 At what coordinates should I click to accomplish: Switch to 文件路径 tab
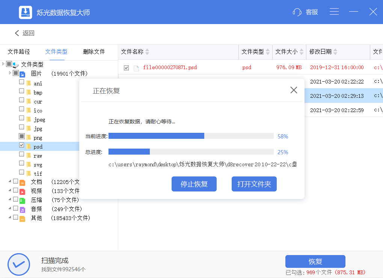click(x=18, y=52)
